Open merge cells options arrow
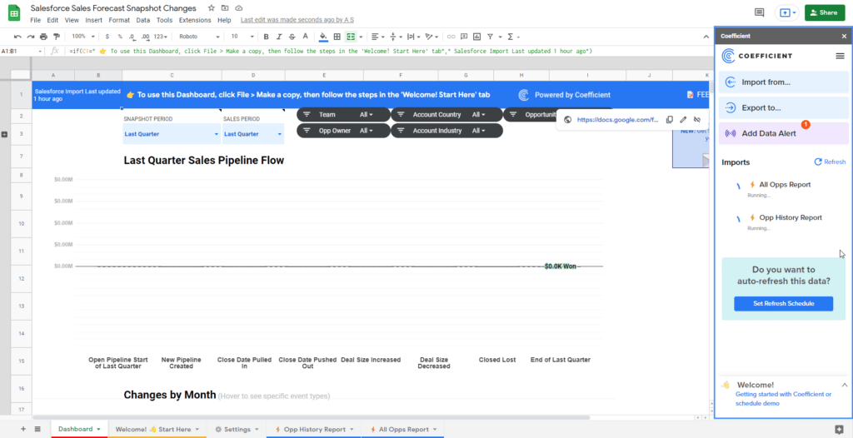Viewport: 853px width, 438px height. [x=361, y=37]
